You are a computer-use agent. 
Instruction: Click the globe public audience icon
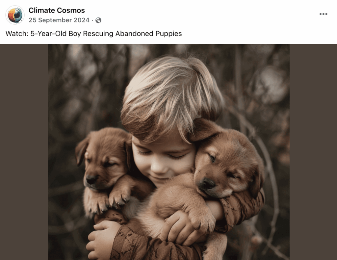98,20
